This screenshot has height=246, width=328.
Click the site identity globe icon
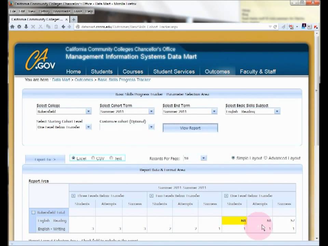[78, 27]
